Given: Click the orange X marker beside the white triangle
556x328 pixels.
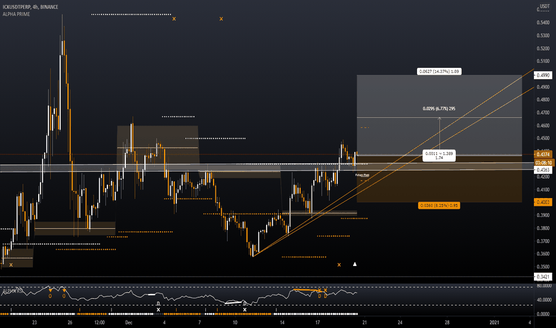Looking at the screenshot, I should pos(339,265).
